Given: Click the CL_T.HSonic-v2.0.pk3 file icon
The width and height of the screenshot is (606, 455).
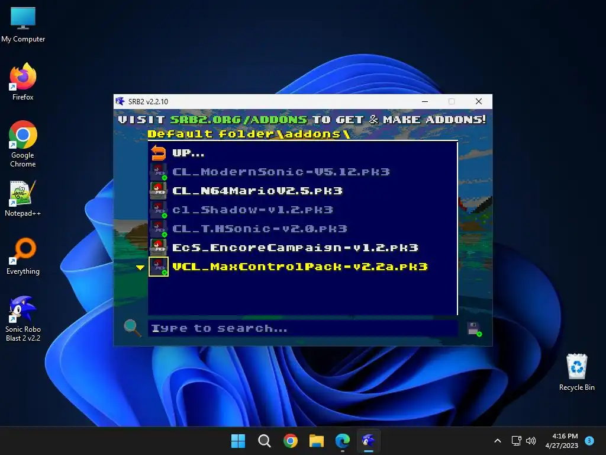Looking at the screenshot, I should (159, 229).
